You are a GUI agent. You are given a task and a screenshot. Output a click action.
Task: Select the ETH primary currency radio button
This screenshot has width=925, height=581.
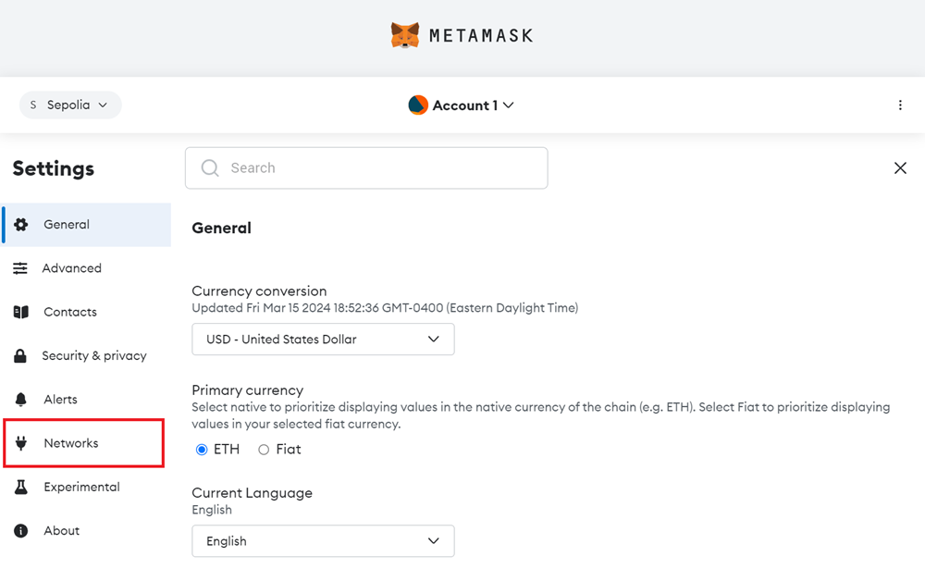[x=202, y=450]
